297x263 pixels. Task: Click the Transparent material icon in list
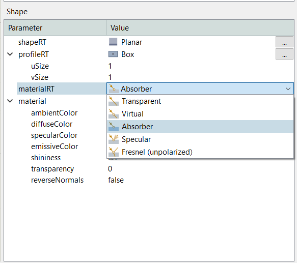(114, 101)
